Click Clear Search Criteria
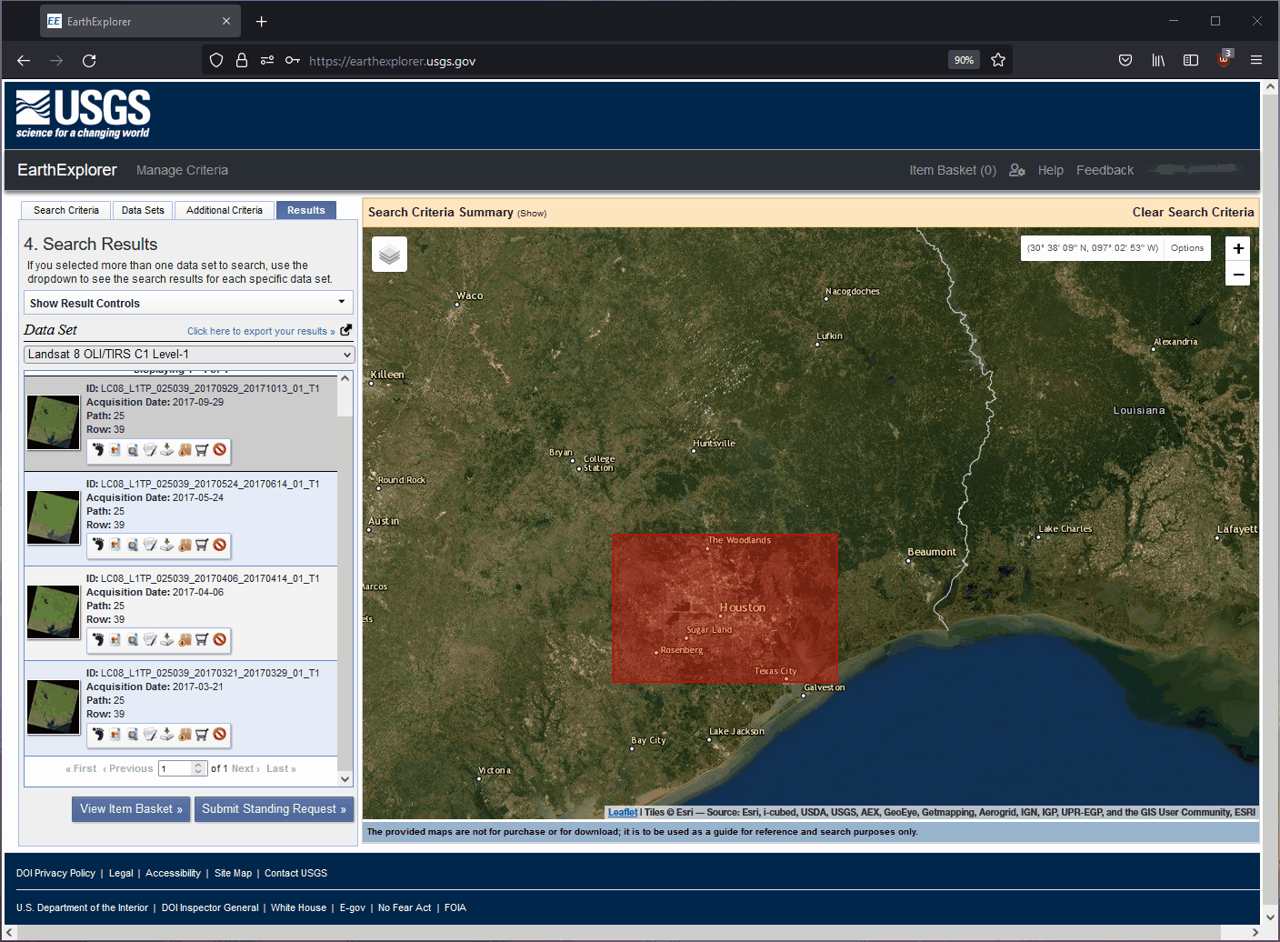 pos(1193,212)
